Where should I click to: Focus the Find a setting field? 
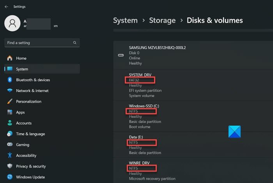(x=42, y=43)
